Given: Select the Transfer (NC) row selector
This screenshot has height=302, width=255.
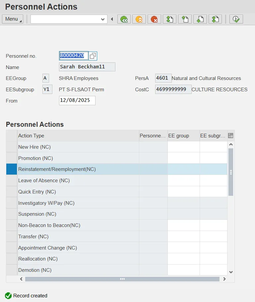Looking at the screenshot, I should [x=12, y=237].
